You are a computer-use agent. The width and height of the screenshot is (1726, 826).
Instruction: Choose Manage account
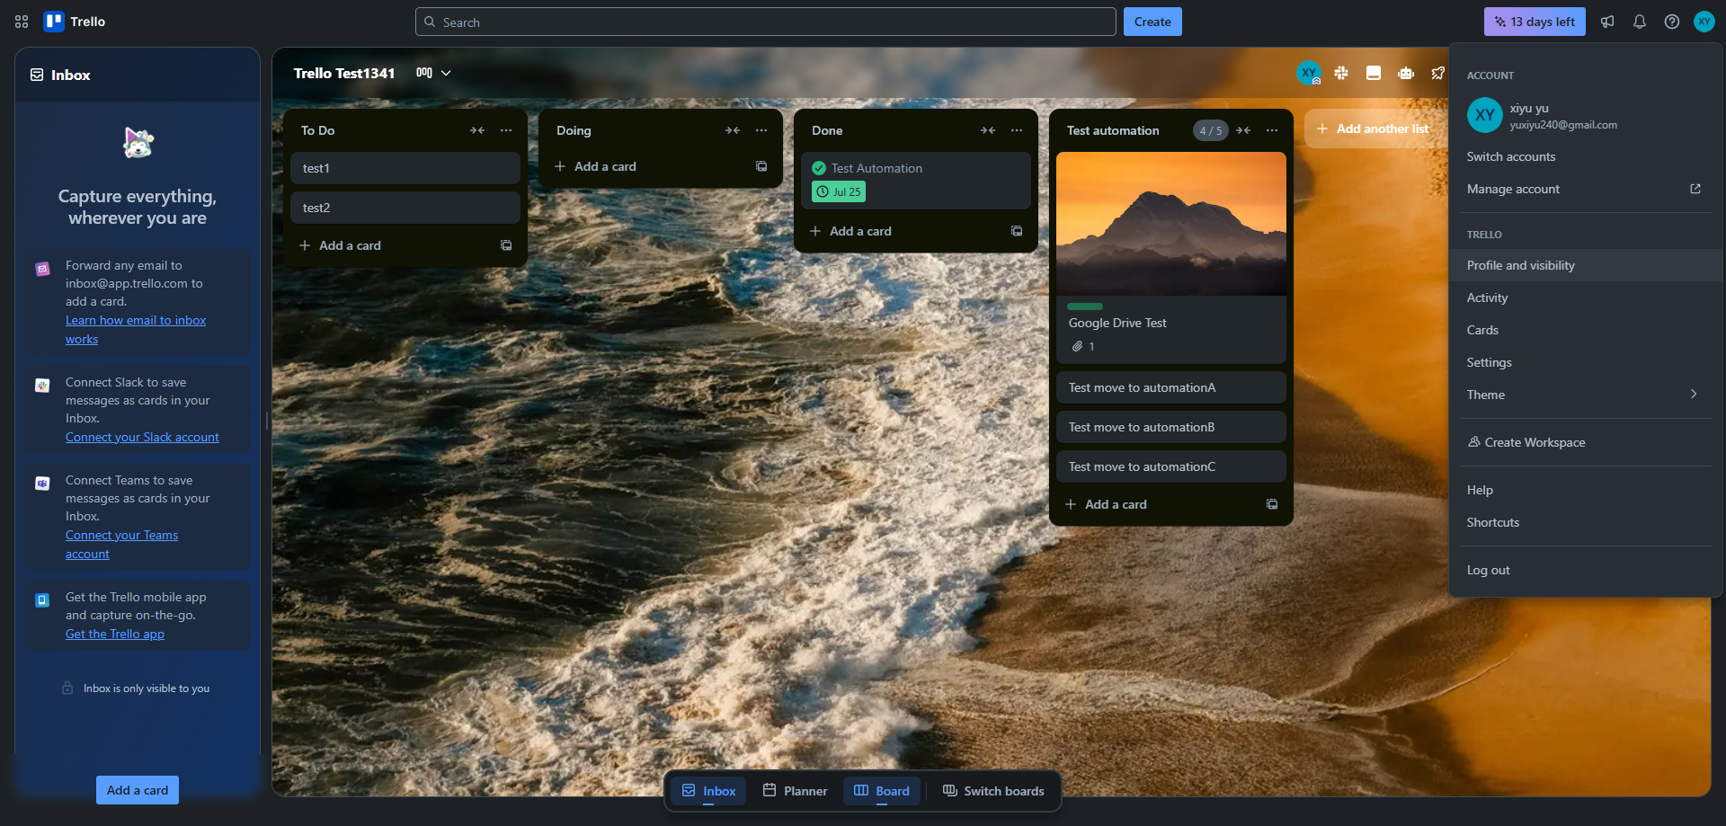(x=1586, y=189)
